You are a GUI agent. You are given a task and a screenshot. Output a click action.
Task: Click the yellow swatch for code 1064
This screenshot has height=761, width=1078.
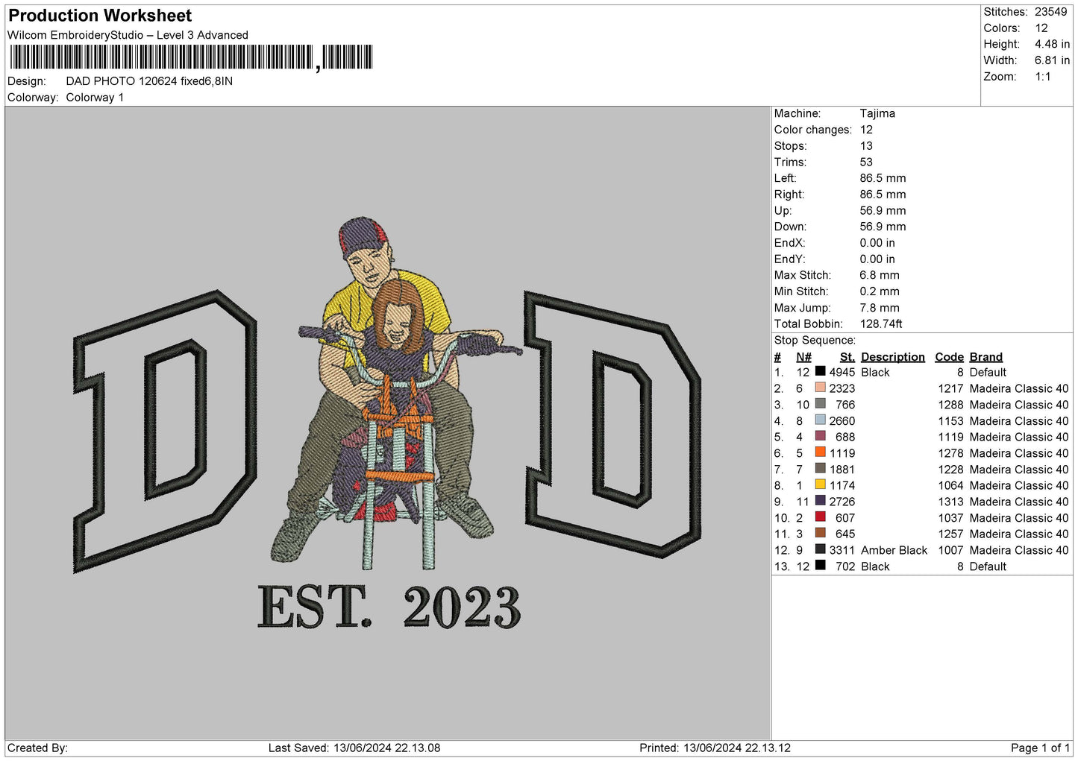click(x=821, y=484)
